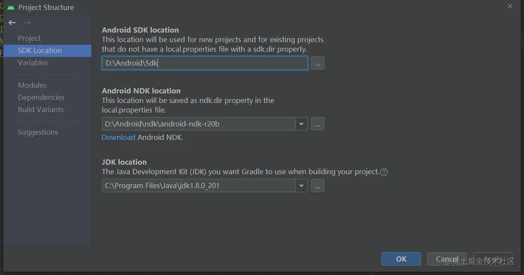Show the Suggestions section
524x275 pixels.
pyautogui.click(x=38, y=132)
